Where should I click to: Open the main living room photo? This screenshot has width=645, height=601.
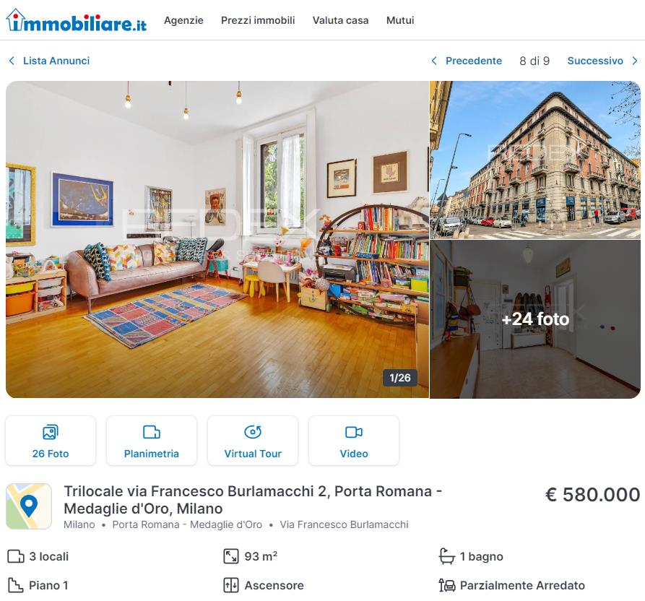[x=217, y=239]
